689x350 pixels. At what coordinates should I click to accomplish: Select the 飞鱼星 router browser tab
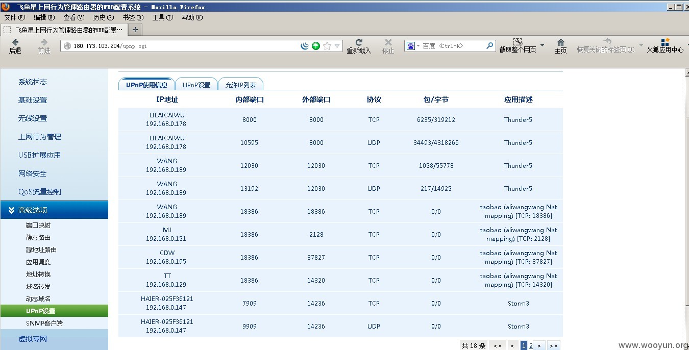64,30
